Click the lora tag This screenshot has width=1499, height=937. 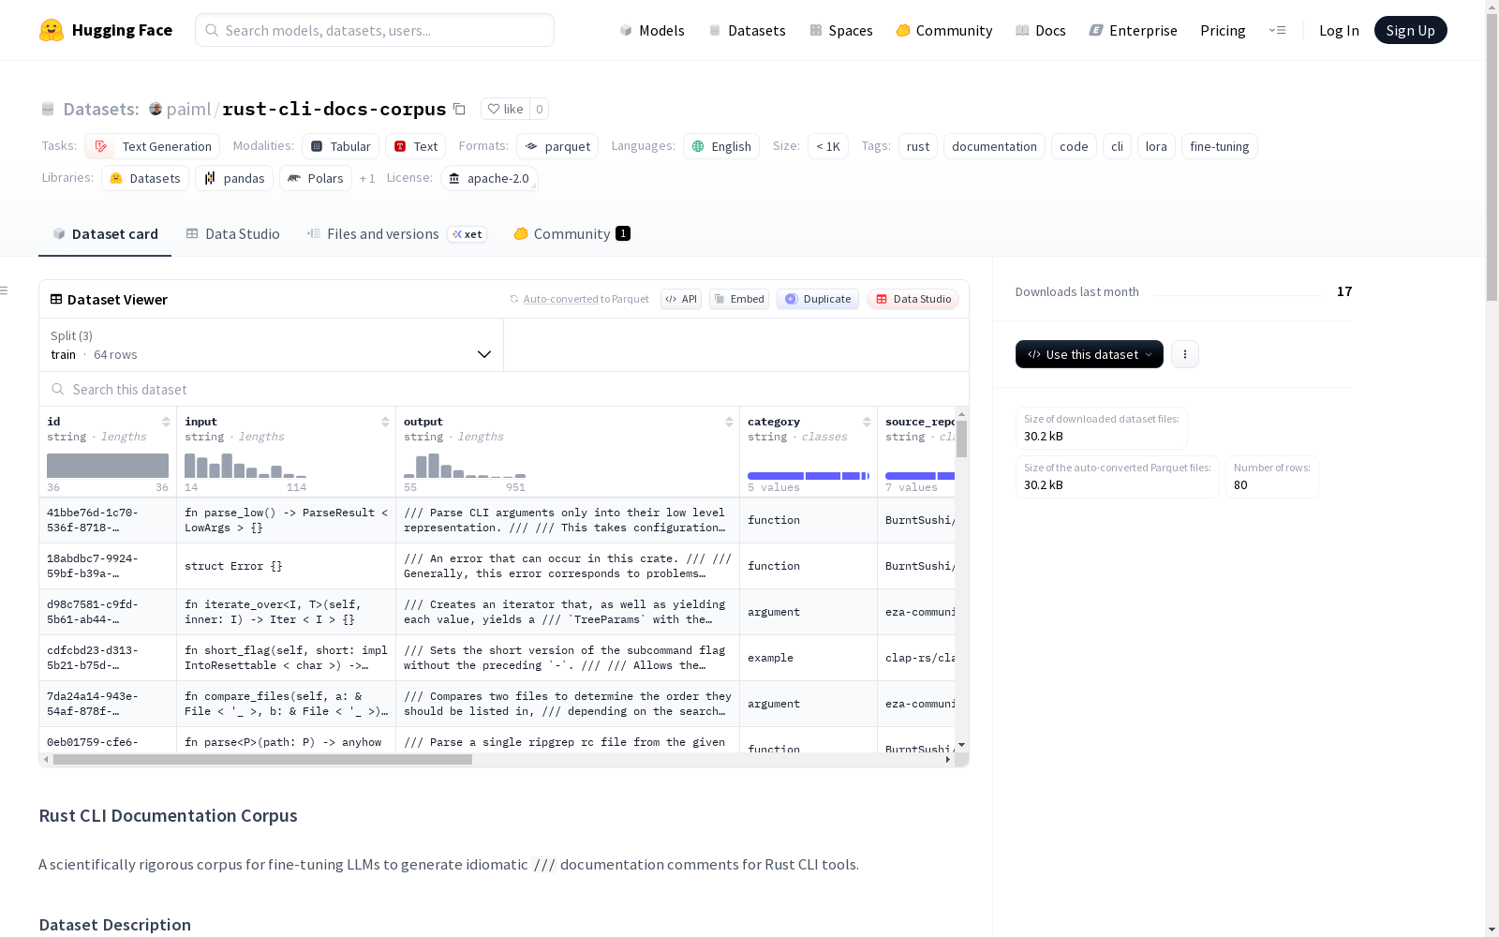[1156, 146]
